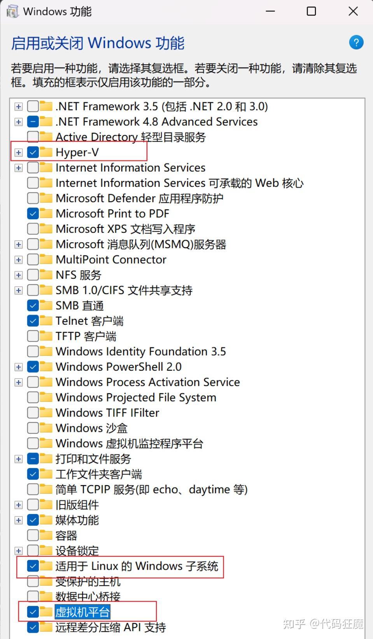Enable Microsoft XPS 文档写入程序
373x639 pixels.
33,229
